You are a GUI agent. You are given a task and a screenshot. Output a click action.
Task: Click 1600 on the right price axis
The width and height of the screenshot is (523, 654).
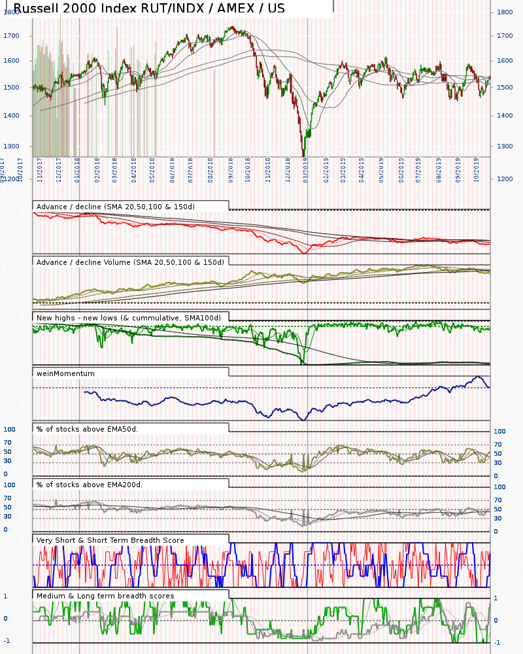tap(505, 60)
